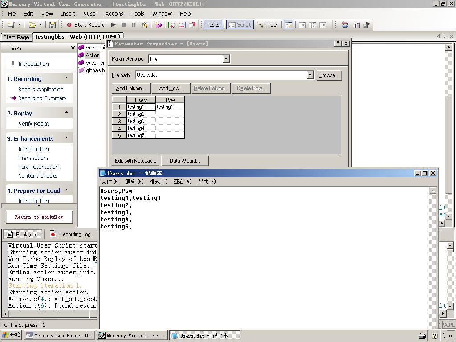
Task: Close the Tasks pane
Action: pyautogui.click(x=73, y=48)
